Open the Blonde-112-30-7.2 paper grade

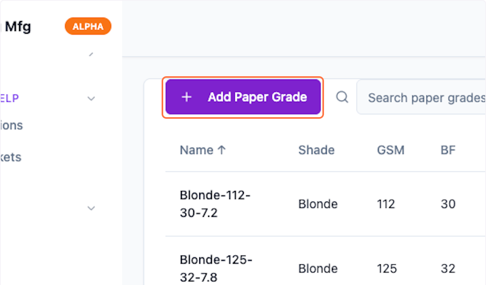[215, 204]
